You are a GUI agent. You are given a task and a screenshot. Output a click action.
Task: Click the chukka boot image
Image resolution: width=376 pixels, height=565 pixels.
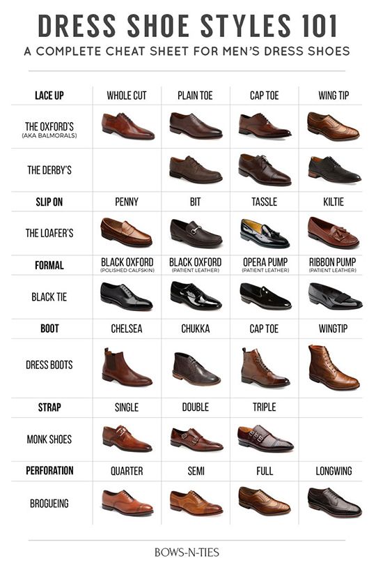point(196,369)
